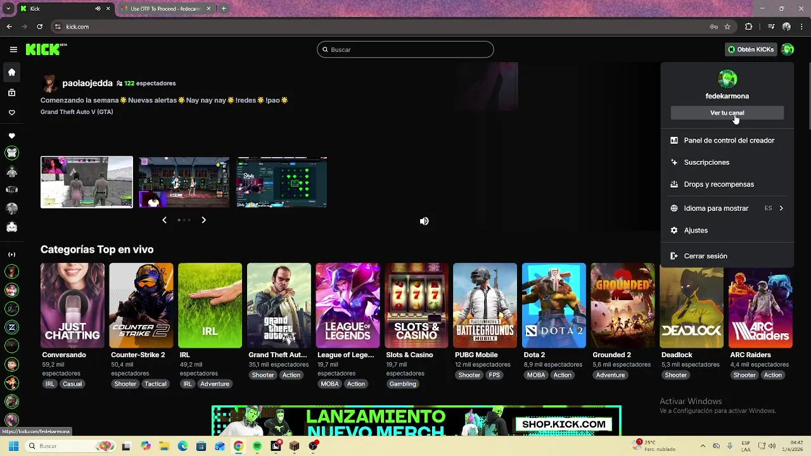Click the Casual tag under Conversando
Image resolution: width=811 pixels, height=456 pixels.
(72, 384)
